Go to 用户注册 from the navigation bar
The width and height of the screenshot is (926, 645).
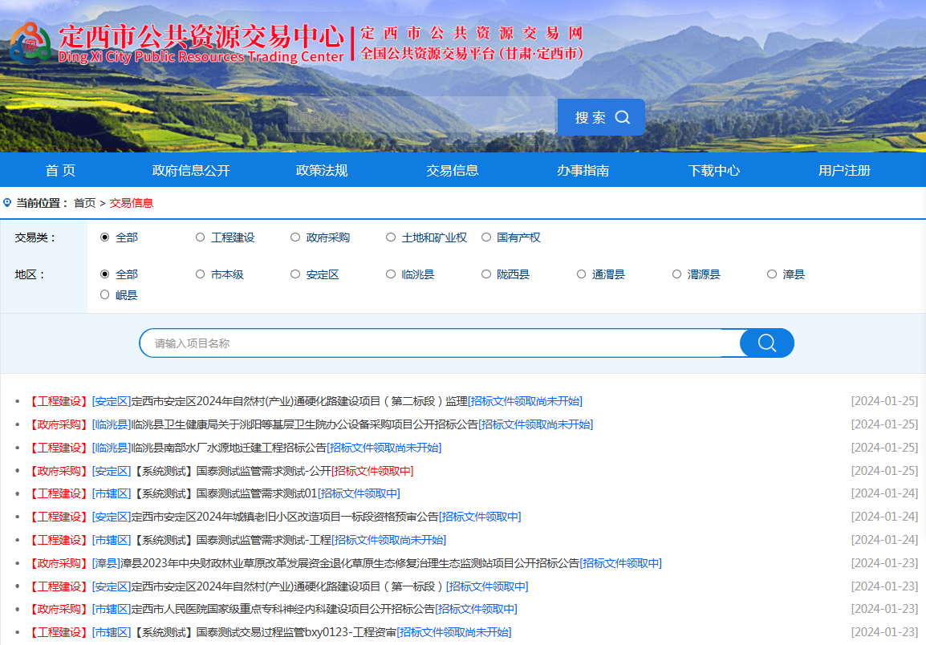pyautogui.click(x=845, y=169)
